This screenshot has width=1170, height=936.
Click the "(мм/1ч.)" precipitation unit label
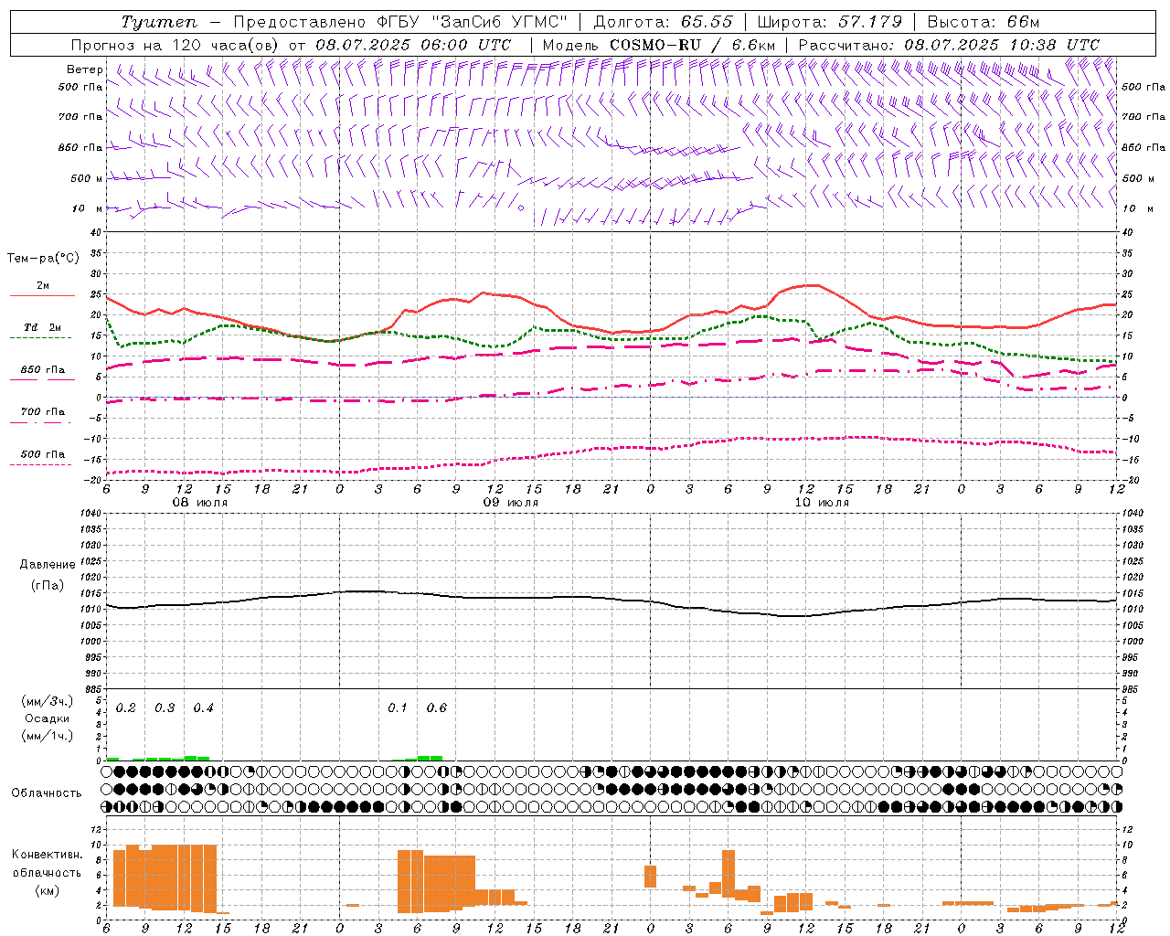(48, 736)
